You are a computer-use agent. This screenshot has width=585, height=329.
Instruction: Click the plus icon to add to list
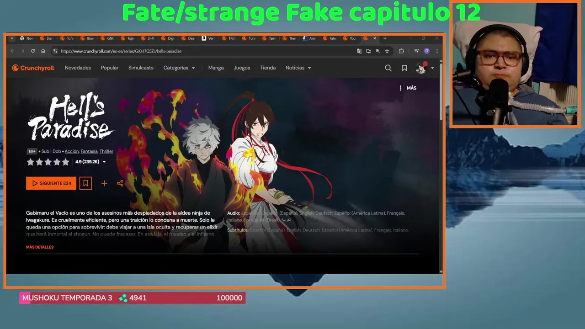click(x=104, y=183)
